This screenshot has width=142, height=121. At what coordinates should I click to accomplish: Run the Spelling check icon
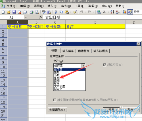pyautogui.click(x=44, y=12)
